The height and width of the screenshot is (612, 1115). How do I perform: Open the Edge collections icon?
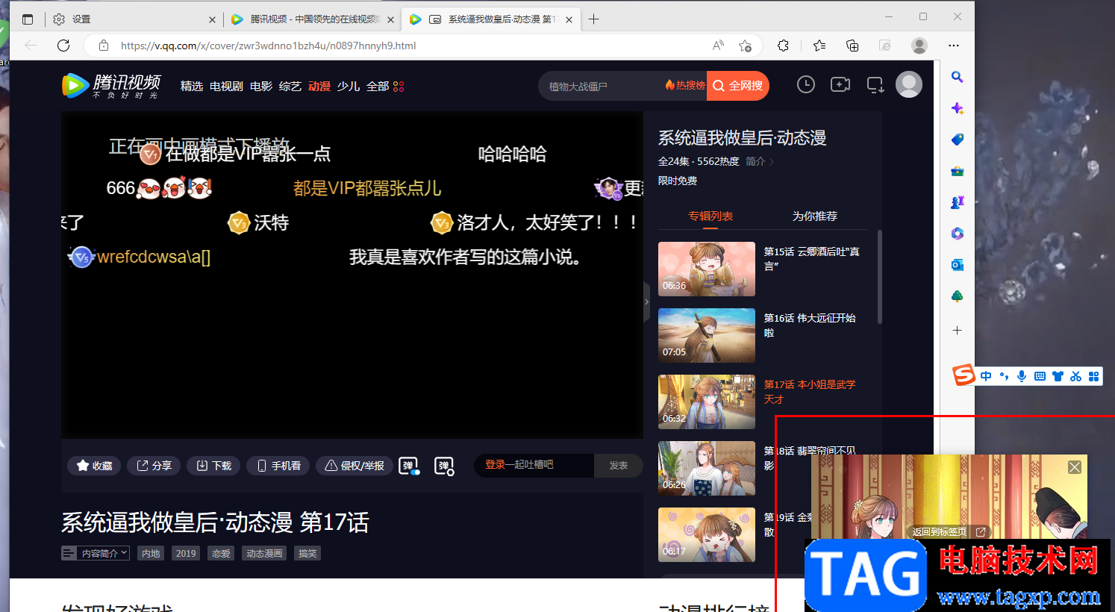(x=852, y=46)
